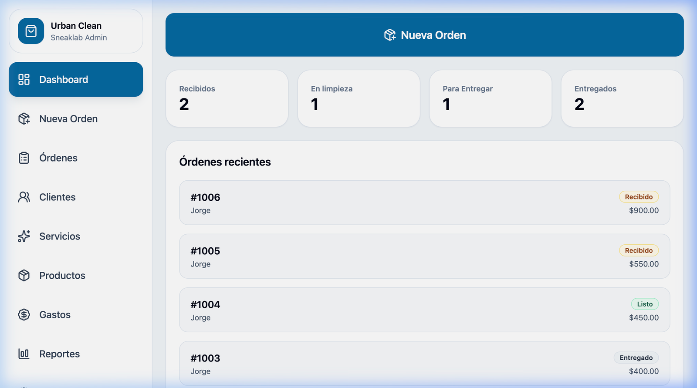This screenshot has height=388, width=697.
Task: View the Reportes page
Action: coord(76,354)
